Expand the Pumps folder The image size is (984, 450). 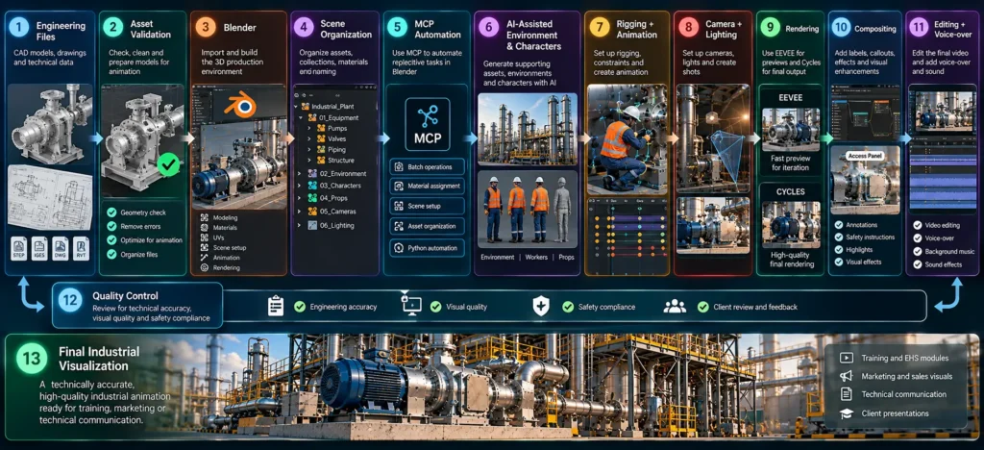[x=308, y=128]
